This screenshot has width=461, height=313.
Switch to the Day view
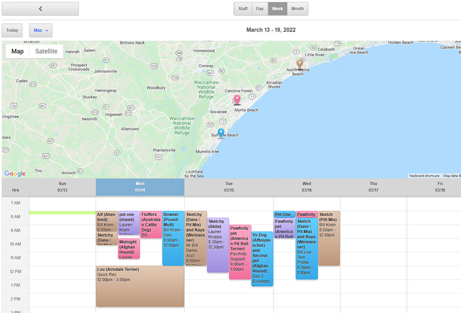click(x=260, y=9)
